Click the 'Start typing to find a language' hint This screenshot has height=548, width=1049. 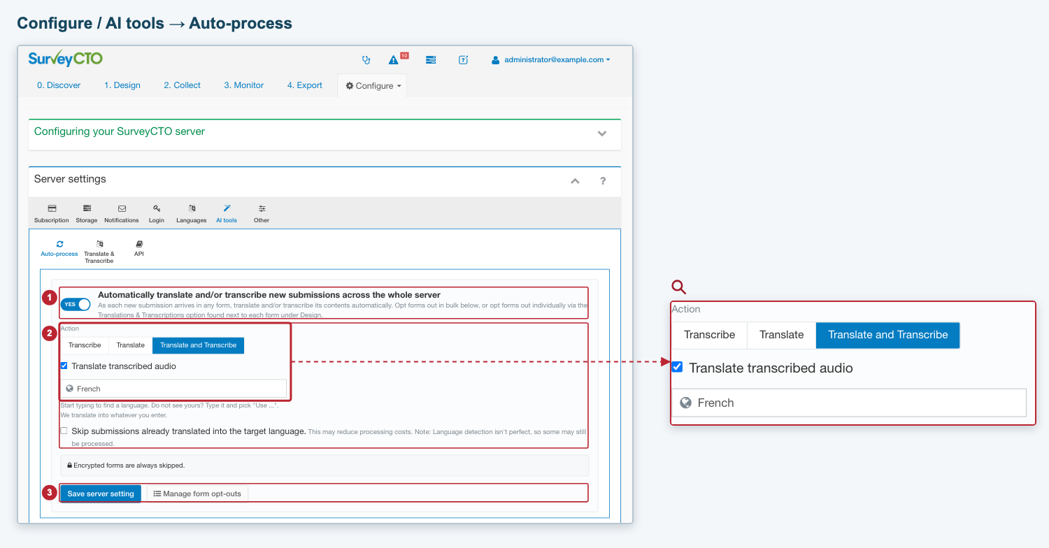click(170, 405)
